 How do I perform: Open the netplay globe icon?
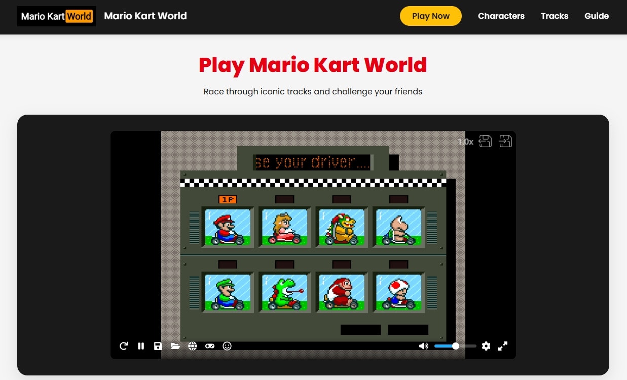pyautogui.click(x=192, y=346)
